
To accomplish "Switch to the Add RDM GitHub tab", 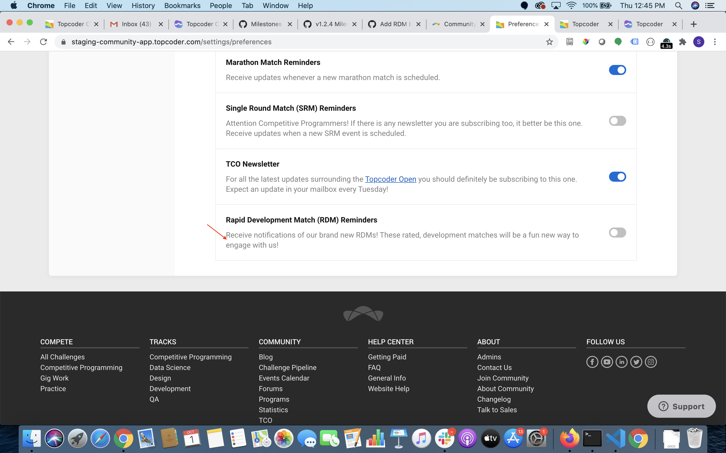I will tap(395, 24).
